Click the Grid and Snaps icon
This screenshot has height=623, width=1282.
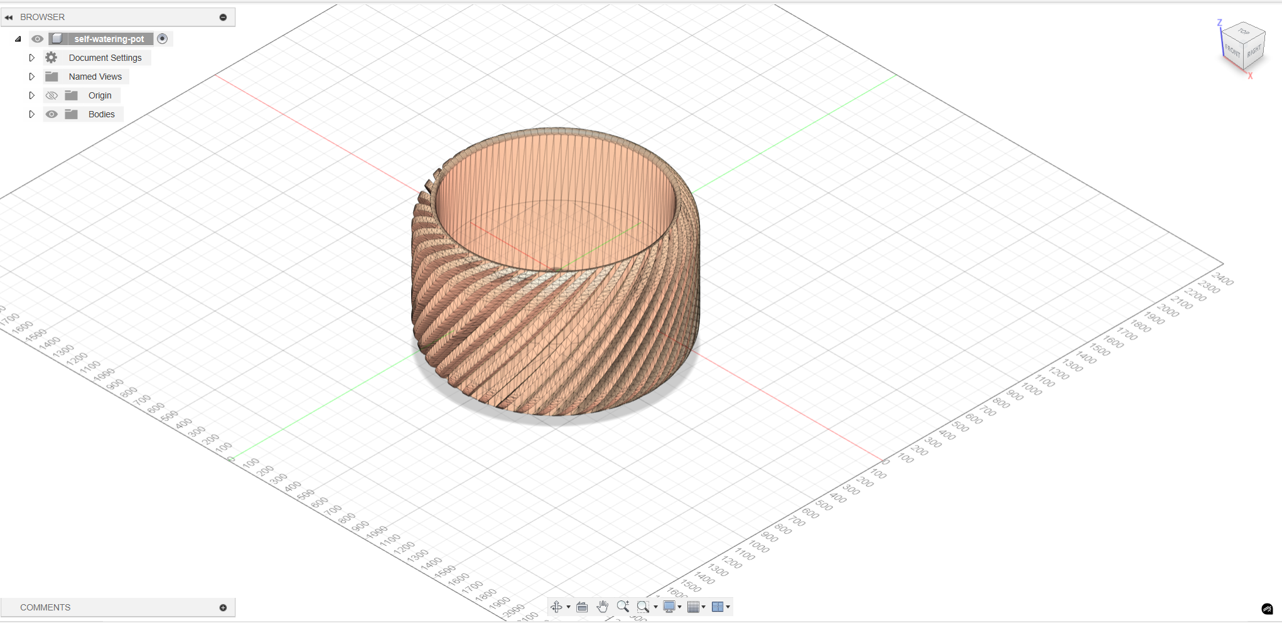693,607
